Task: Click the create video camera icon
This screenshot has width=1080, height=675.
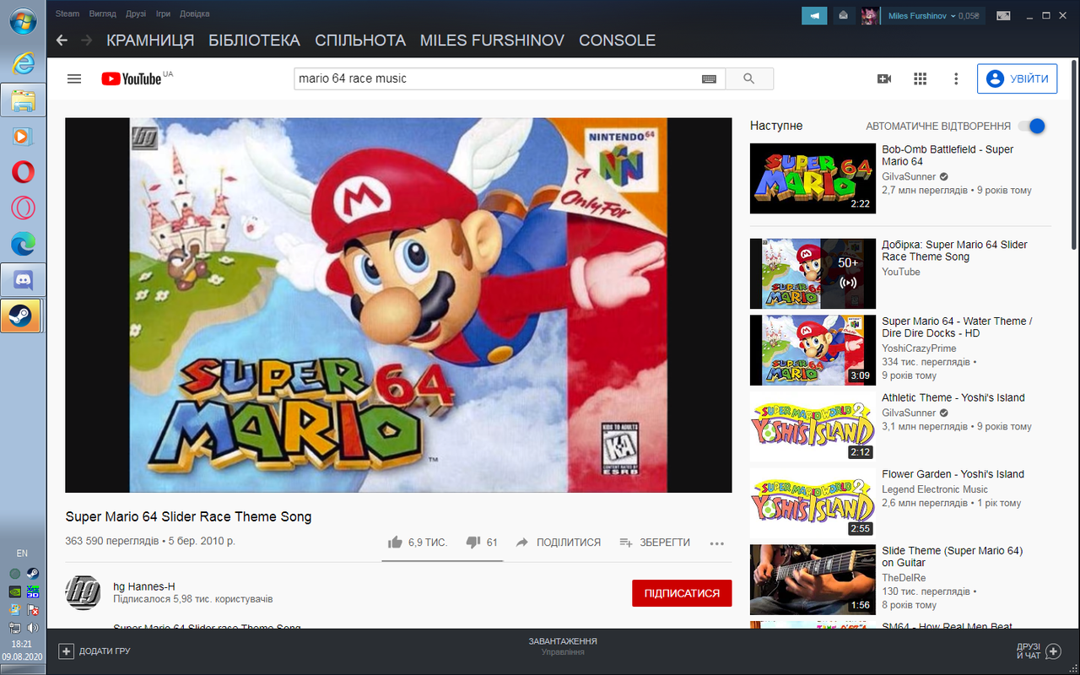Action: [884, 78]
